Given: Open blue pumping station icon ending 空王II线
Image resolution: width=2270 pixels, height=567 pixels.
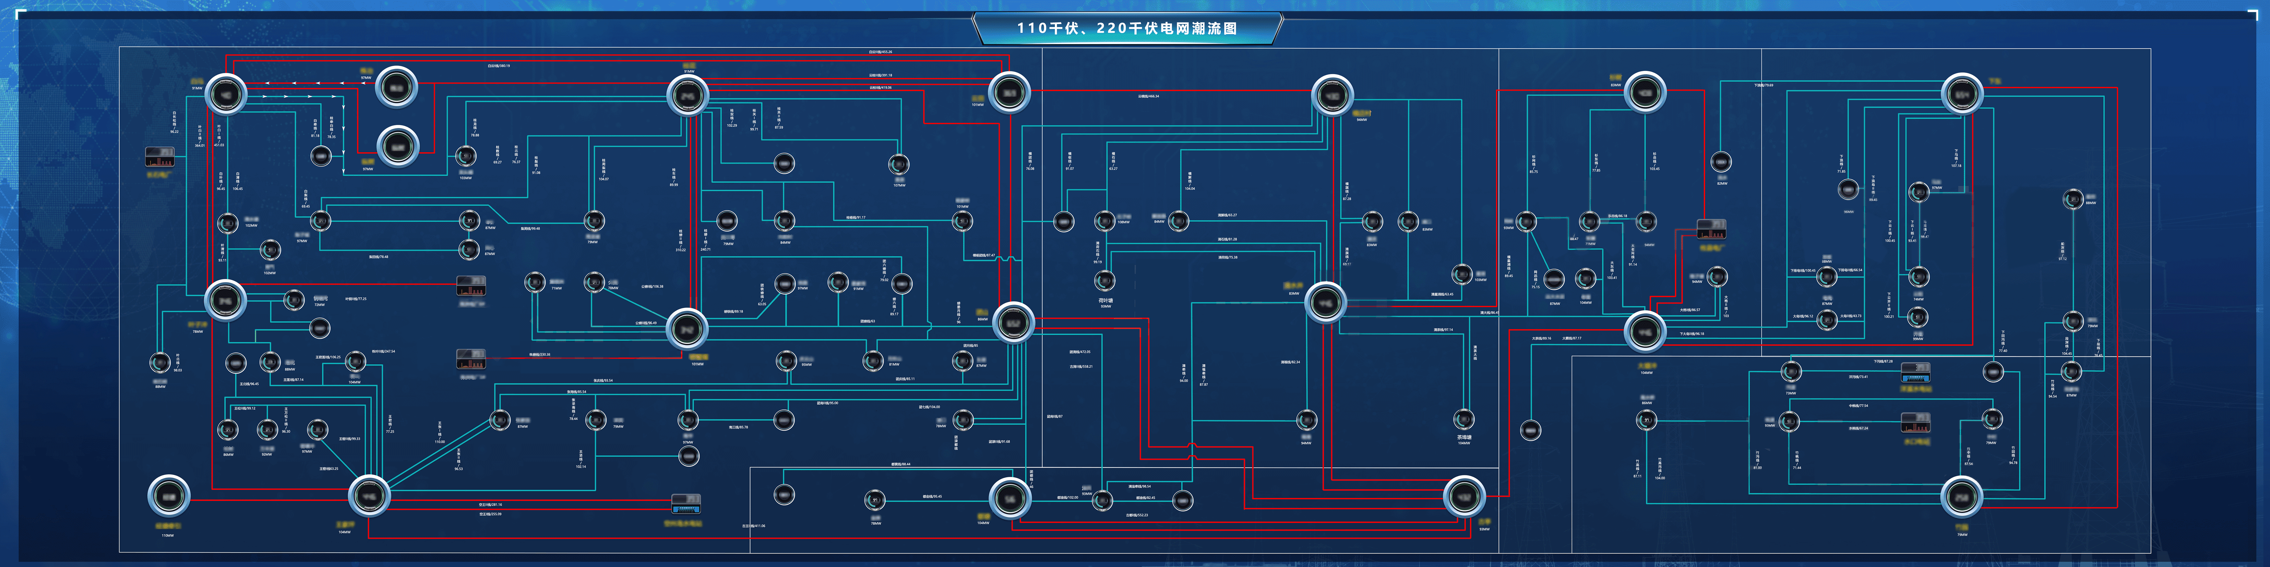Looking at the screenshot, I should [686, 503].
